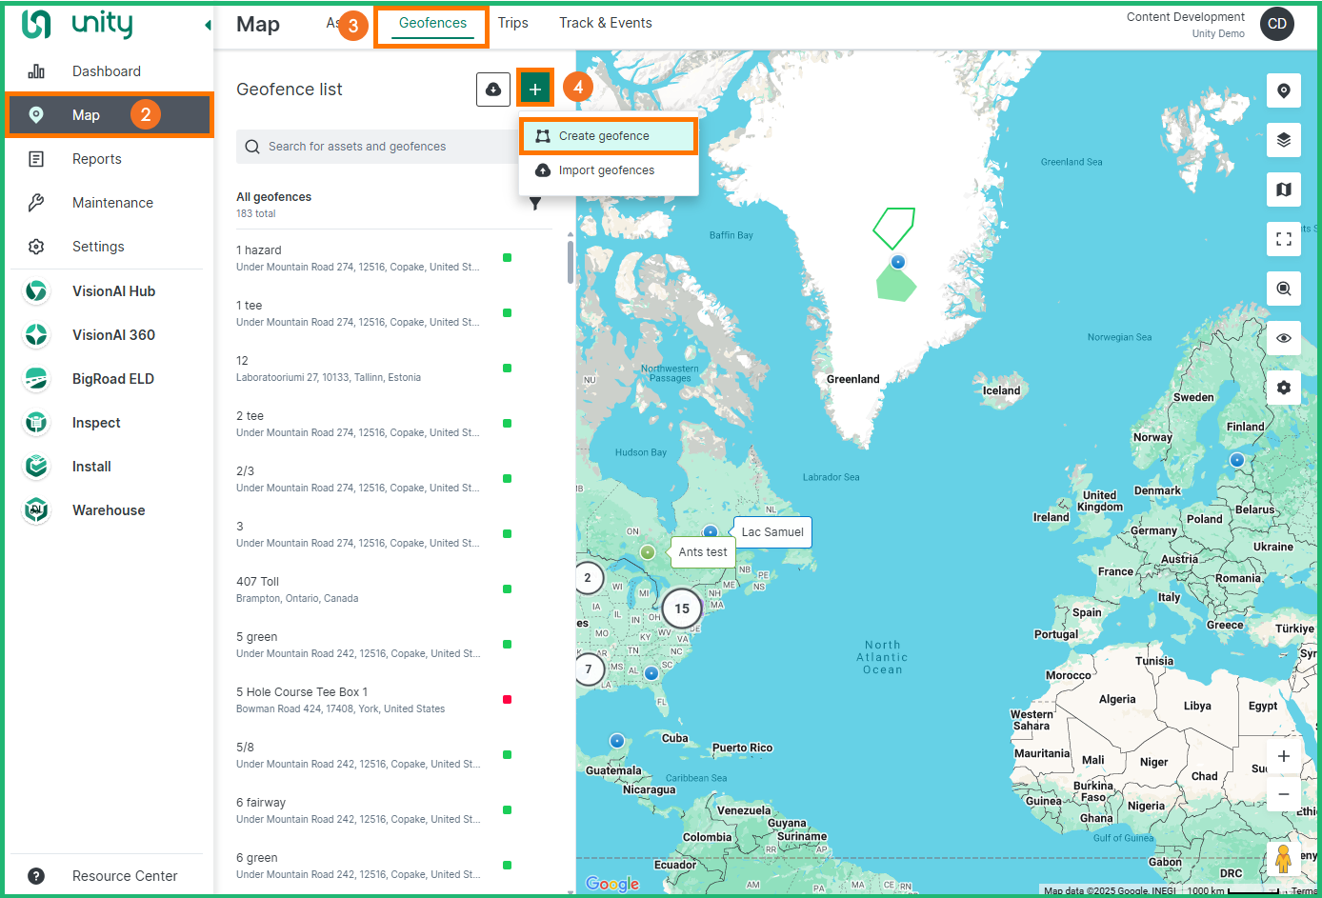Open Resource Center link
Screen dimensions: 1322x898
coord(125,876)
